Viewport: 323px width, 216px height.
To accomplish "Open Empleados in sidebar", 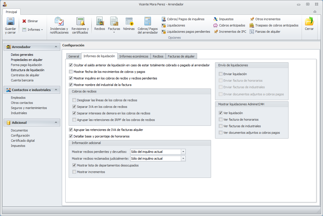I will pos(18,98).
